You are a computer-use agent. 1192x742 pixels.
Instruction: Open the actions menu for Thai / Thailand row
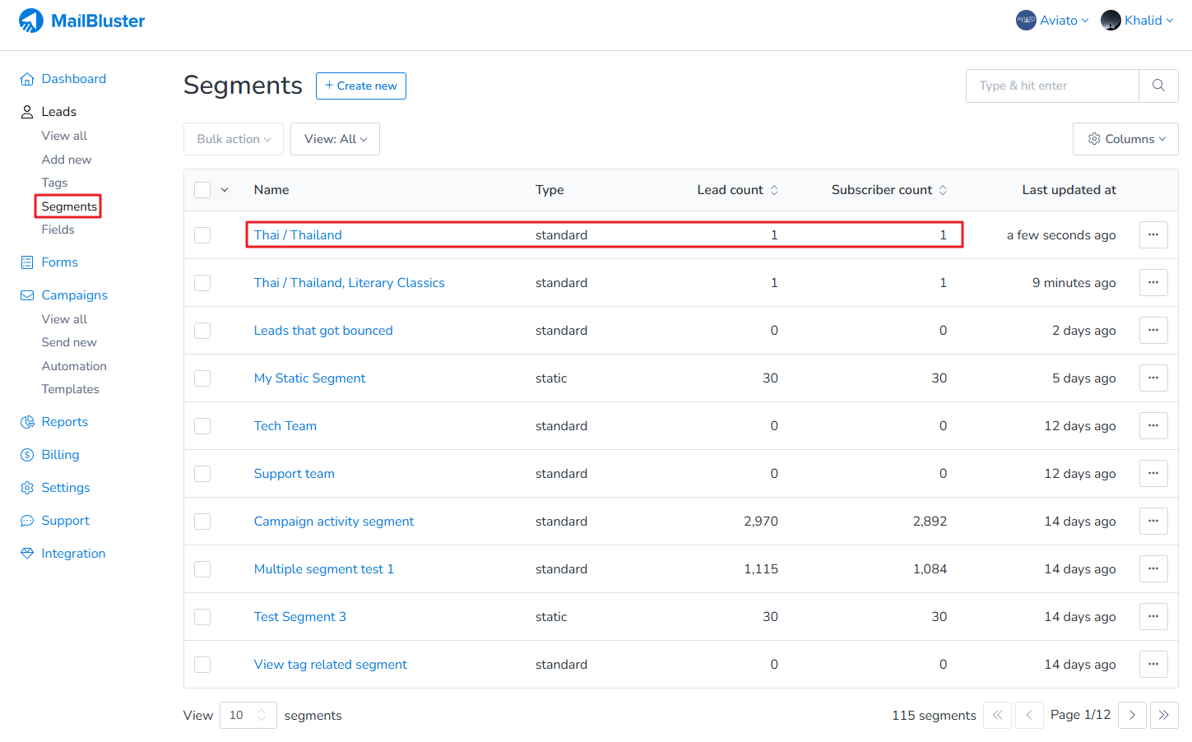[1153, 235]
